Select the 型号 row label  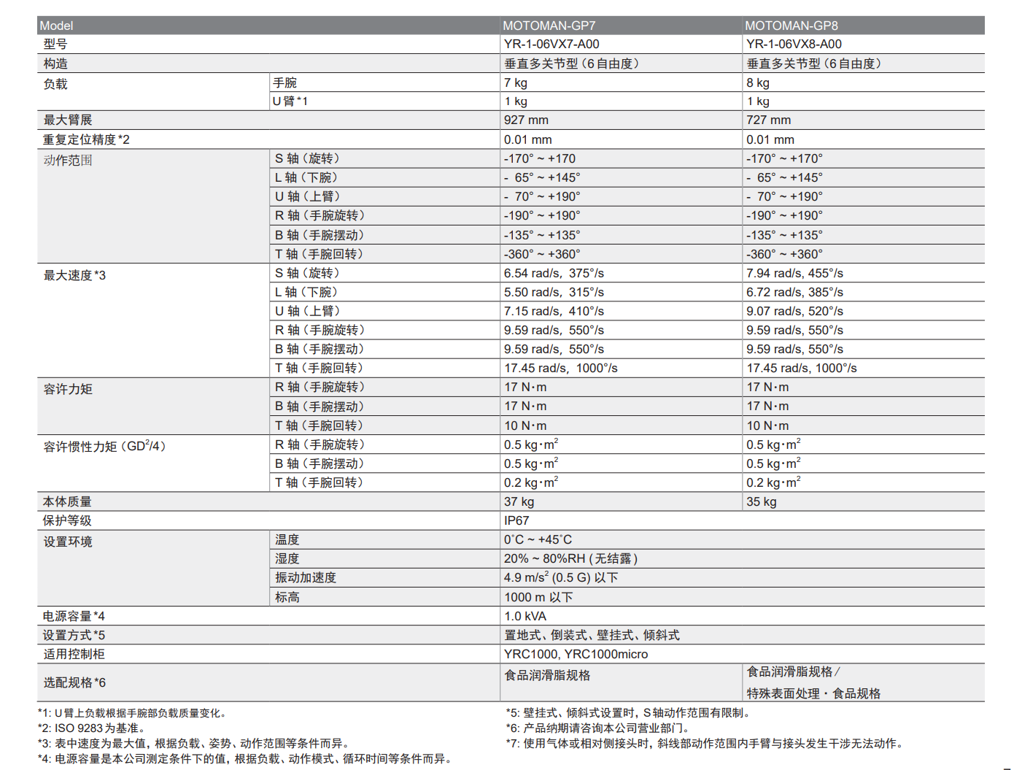(55, 45)
